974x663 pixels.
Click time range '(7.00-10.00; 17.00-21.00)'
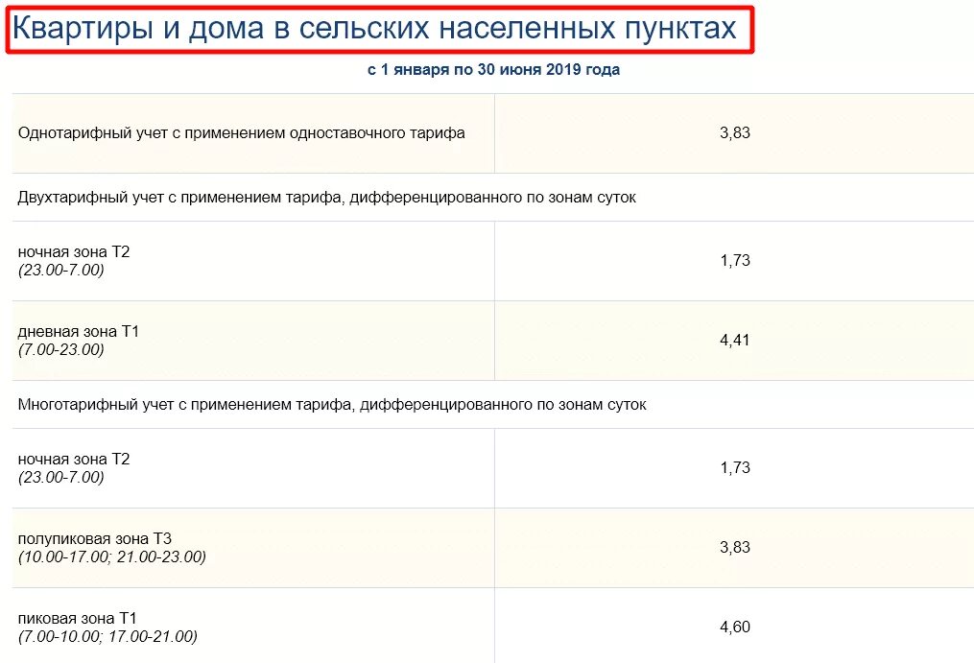[107, 637]
